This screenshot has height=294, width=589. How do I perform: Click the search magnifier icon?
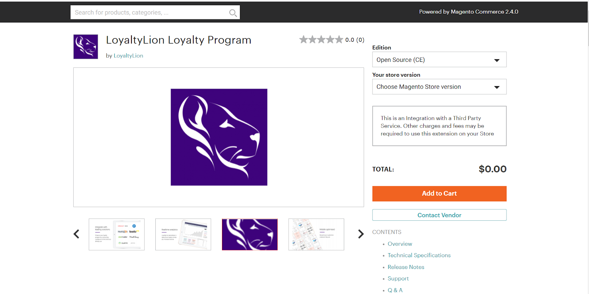233,13
